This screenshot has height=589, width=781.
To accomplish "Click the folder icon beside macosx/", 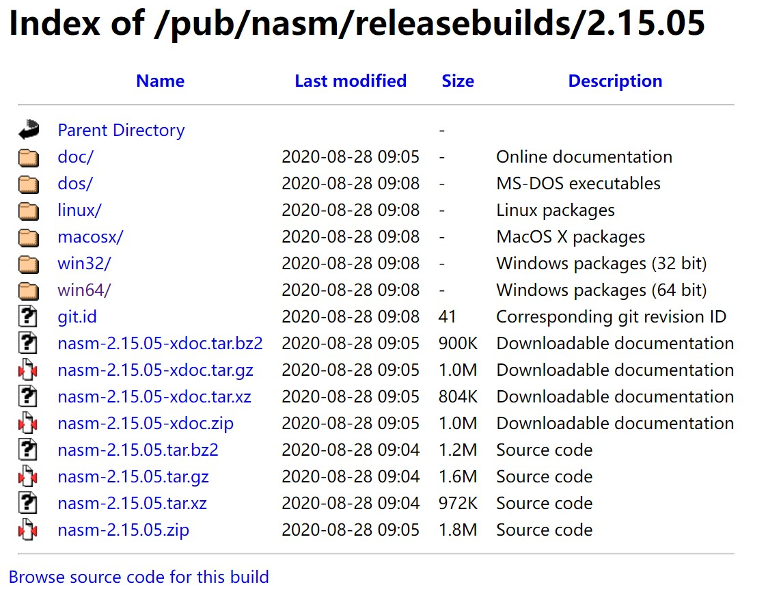I will point(29,237).
